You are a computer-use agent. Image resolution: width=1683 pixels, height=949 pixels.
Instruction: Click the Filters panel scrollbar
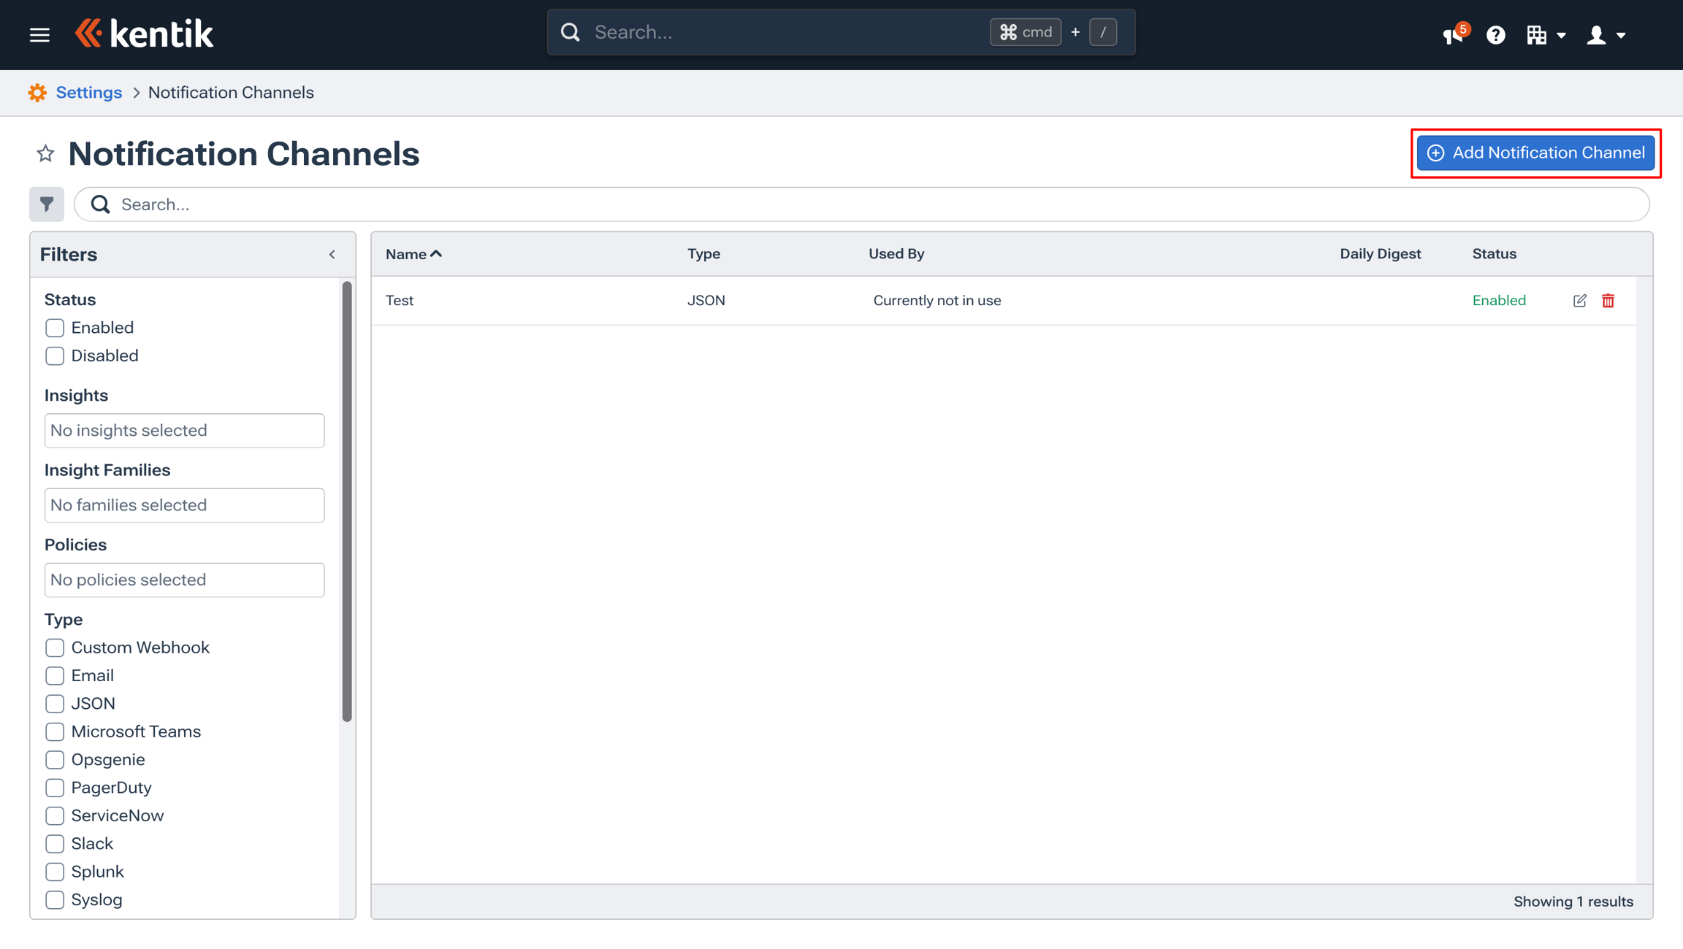(347, 502)
